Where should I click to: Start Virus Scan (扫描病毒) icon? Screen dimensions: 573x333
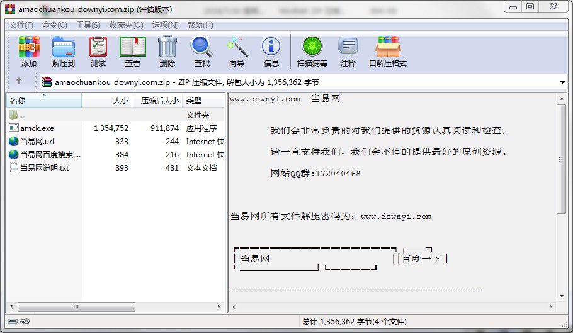click(312, 47)
